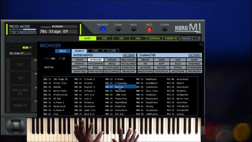Switch to COMBI mode button
Screen dimensions: 252x142
point(118,30)
